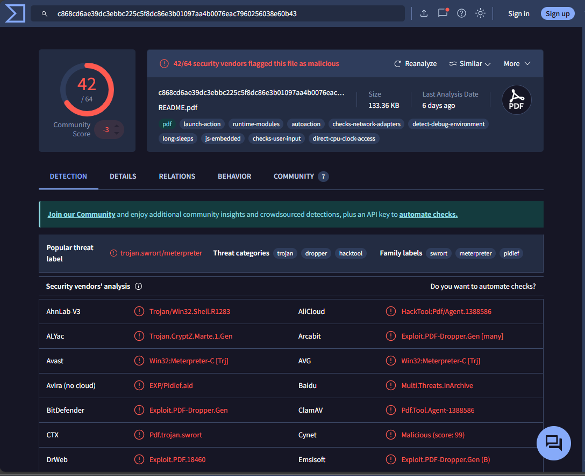
Task: Click the warning icon in ClamAV row
Action: click(390, 410)
